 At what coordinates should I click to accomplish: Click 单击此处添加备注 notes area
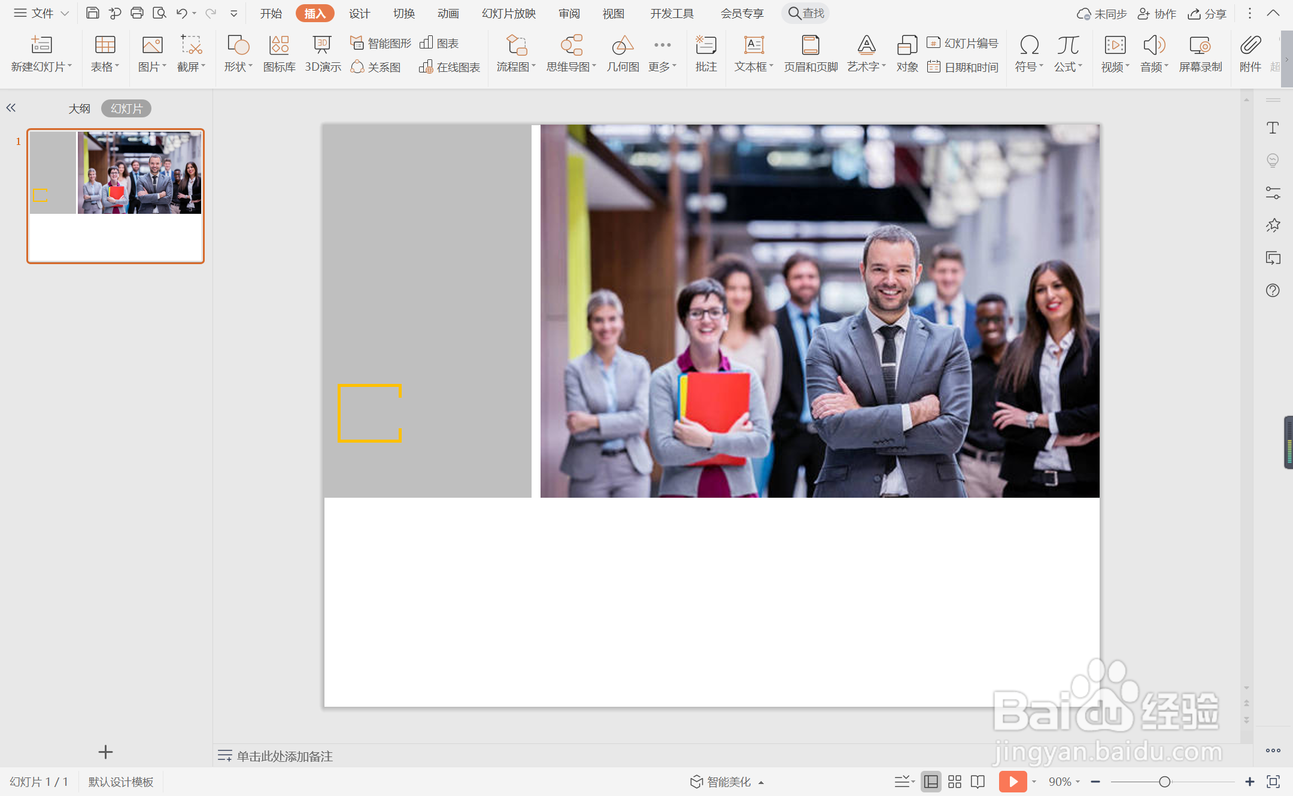pyautogui.click(x=284, y=756)
